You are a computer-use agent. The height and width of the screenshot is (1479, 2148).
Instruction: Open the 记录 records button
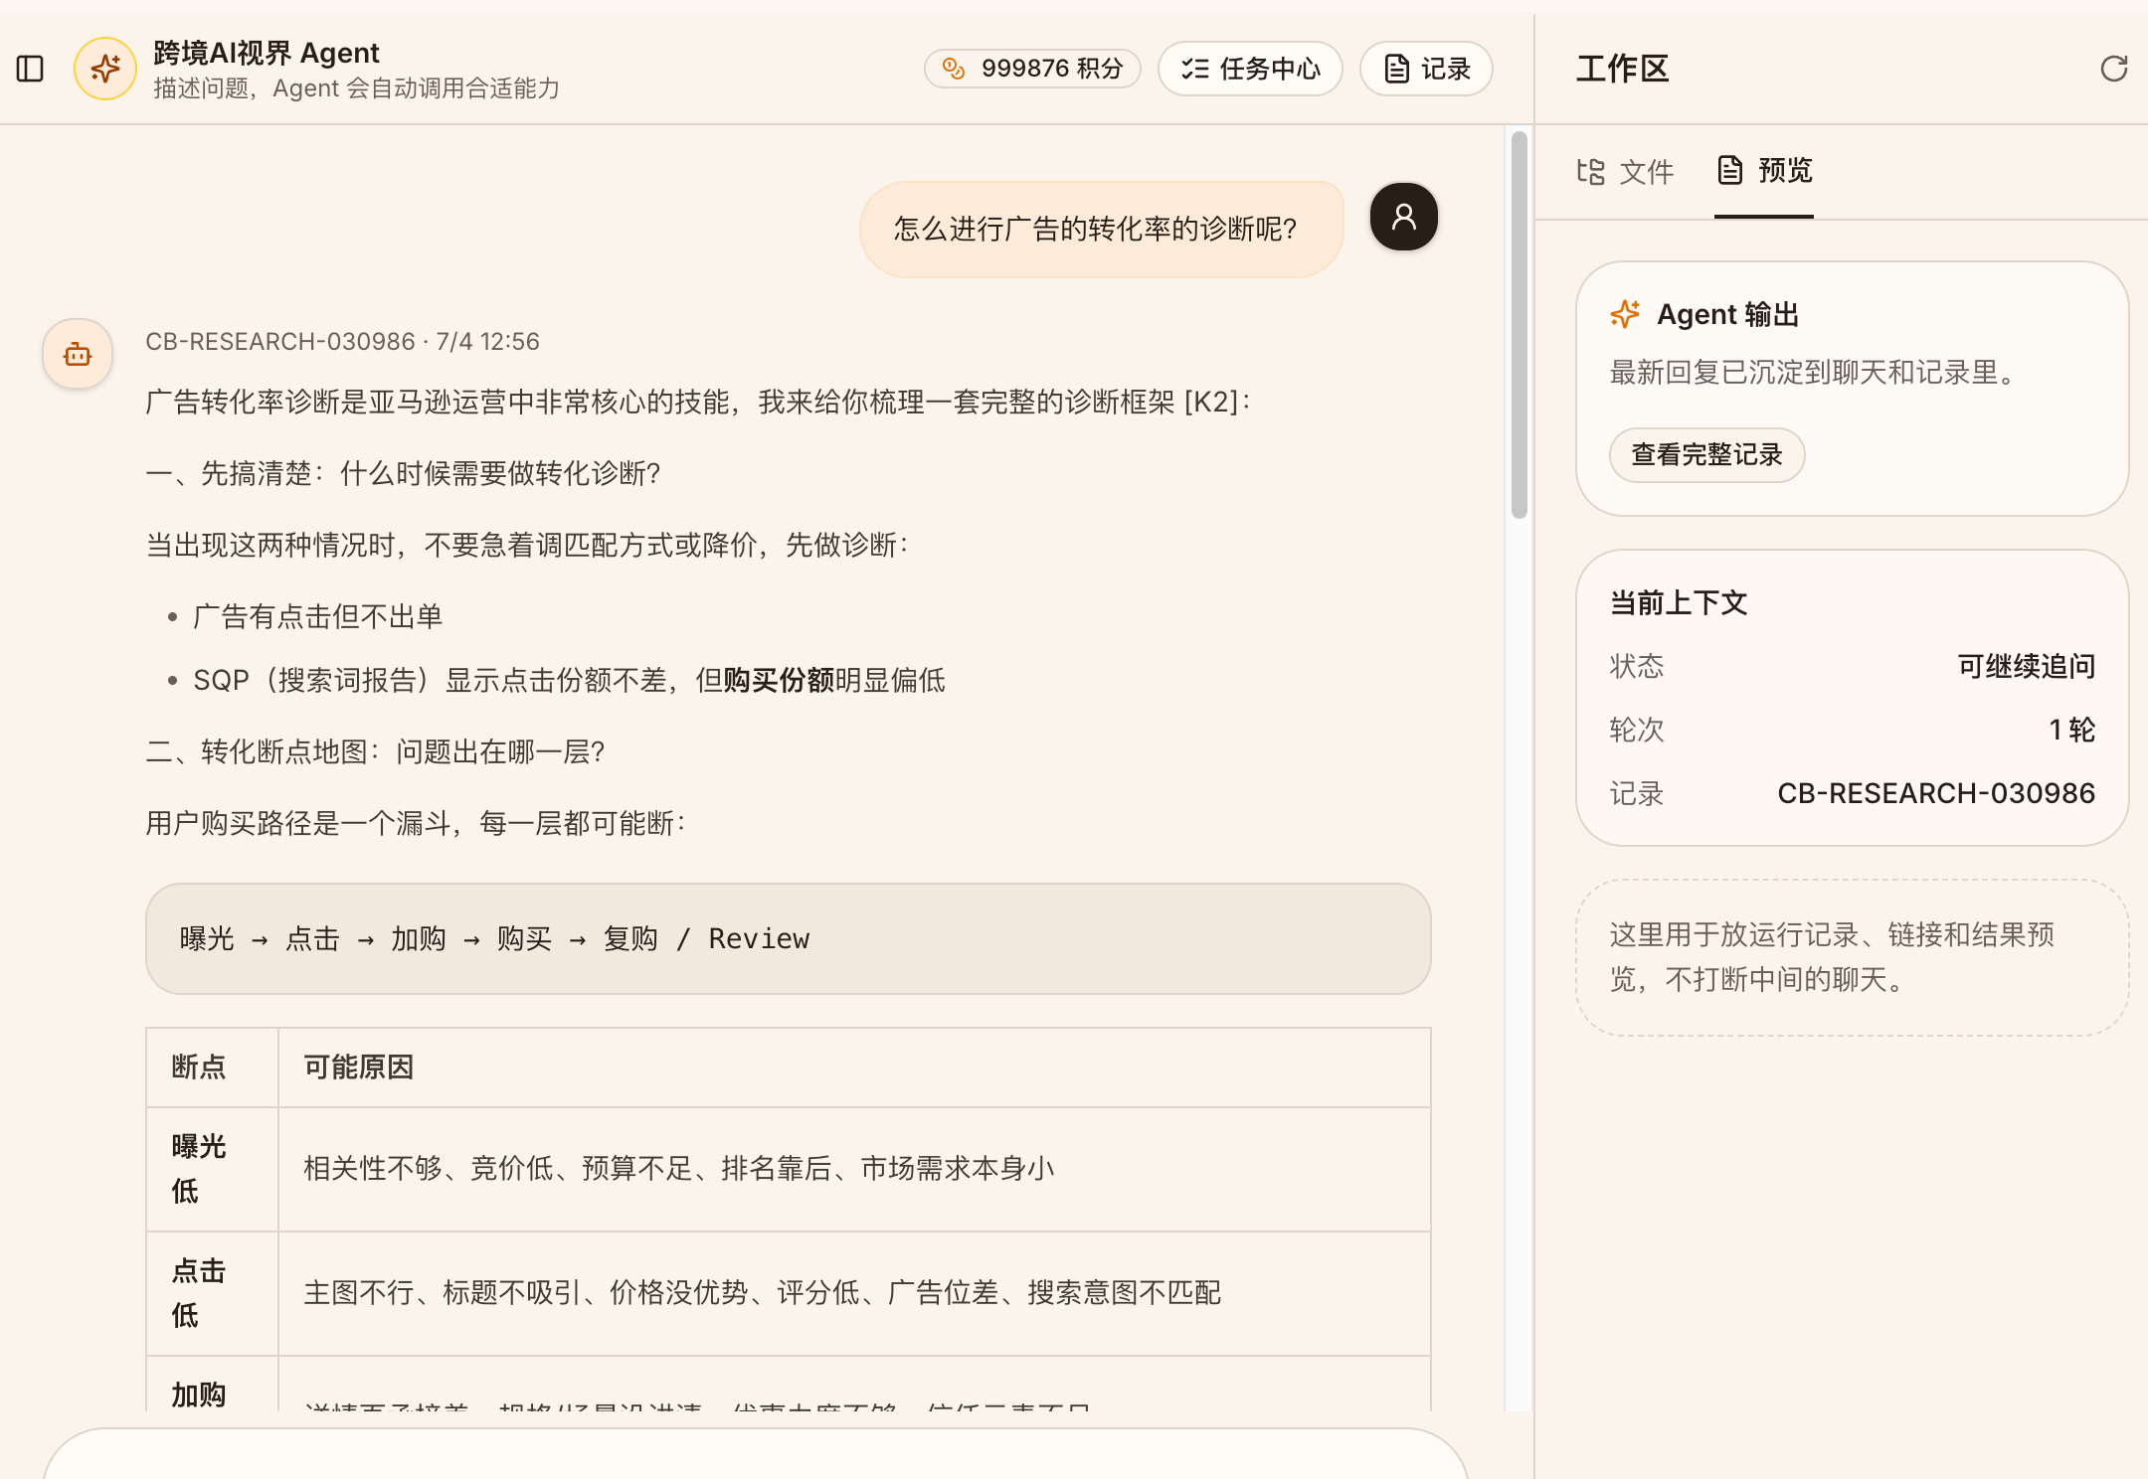click(1426, 69)
